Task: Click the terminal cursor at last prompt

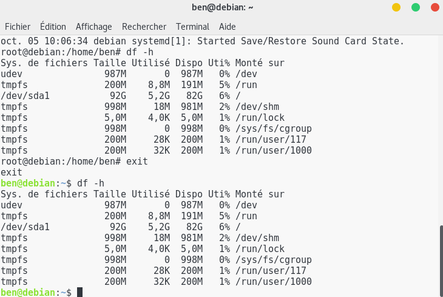Action: point(79,292)
